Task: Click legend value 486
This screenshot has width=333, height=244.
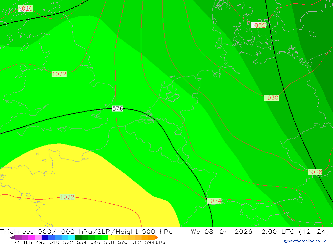Action: click(x=27, y=242)
